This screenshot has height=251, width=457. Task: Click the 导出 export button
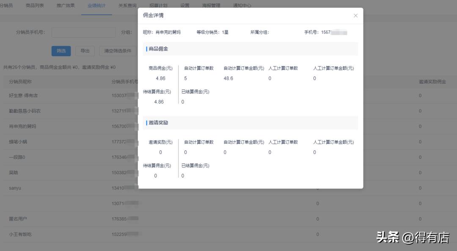[85, 51]
